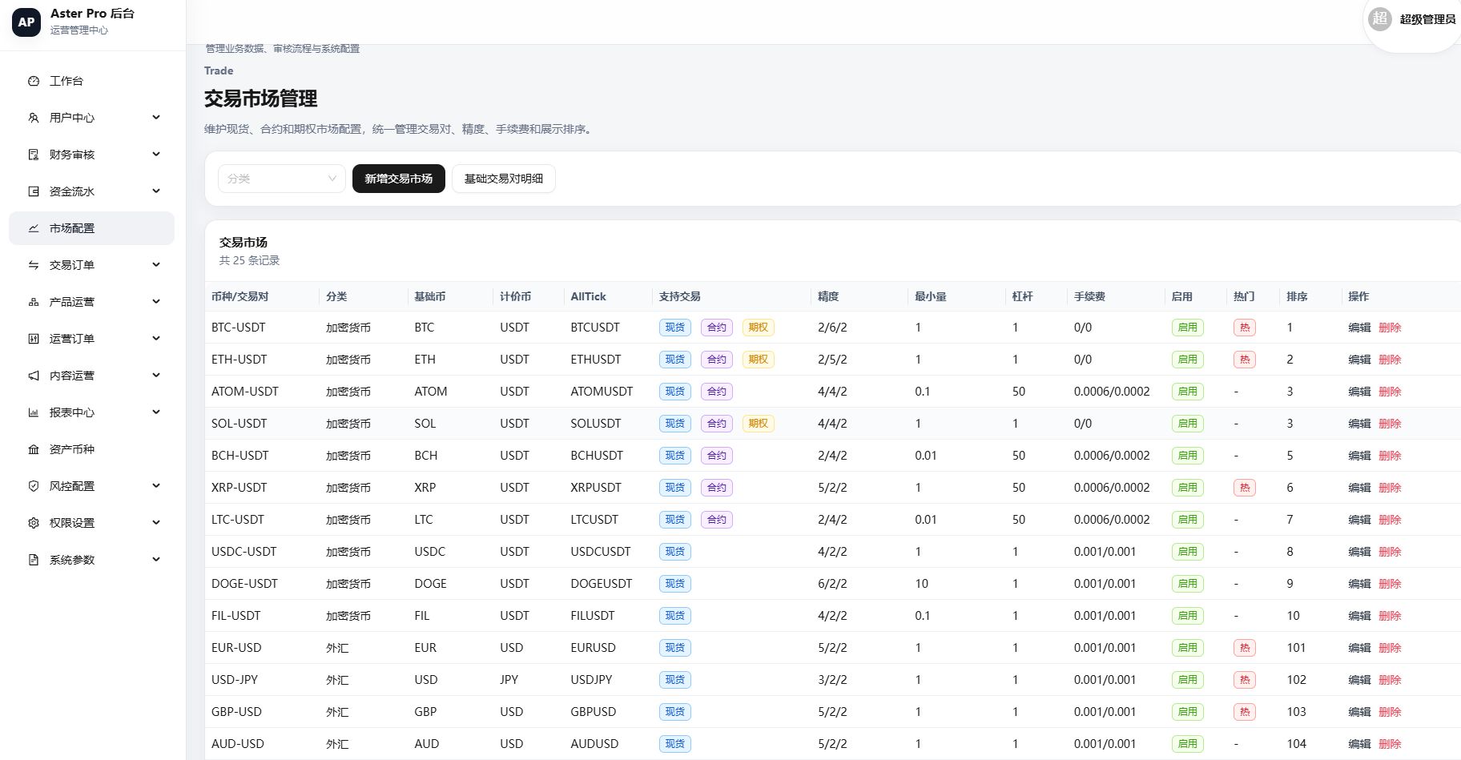Click the 财务审核 document icon
The height and width of the screenshot is (760, 1461).
[x=34, y=155]
